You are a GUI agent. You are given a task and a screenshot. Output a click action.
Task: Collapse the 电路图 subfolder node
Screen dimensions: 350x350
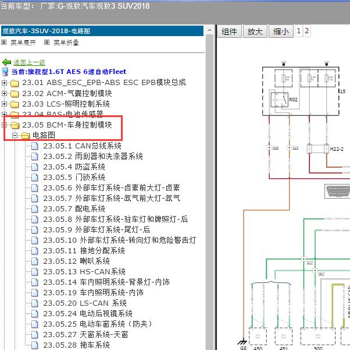15,135
